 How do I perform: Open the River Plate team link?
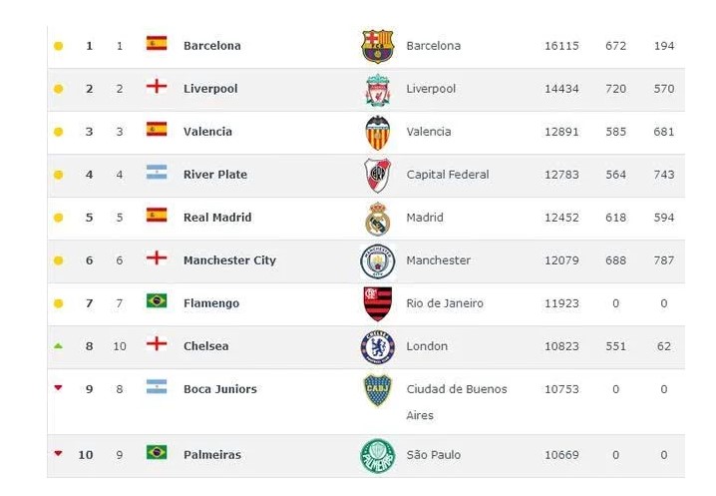point(215,175)
